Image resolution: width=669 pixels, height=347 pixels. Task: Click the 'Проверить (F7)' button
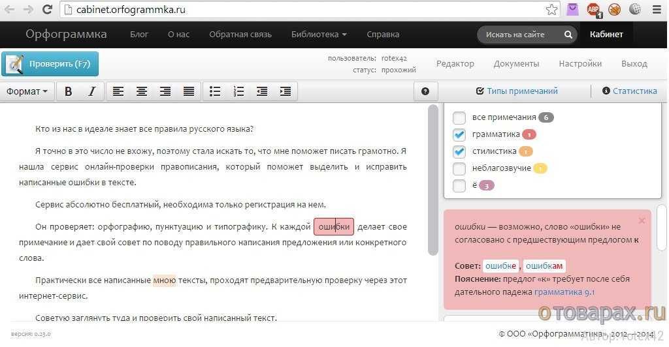[x=50, y=64]
